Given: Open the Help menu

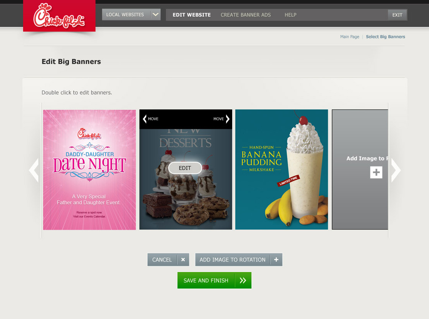Looking at the screenshot, I should pyautogui.click(x=290, y=15).
